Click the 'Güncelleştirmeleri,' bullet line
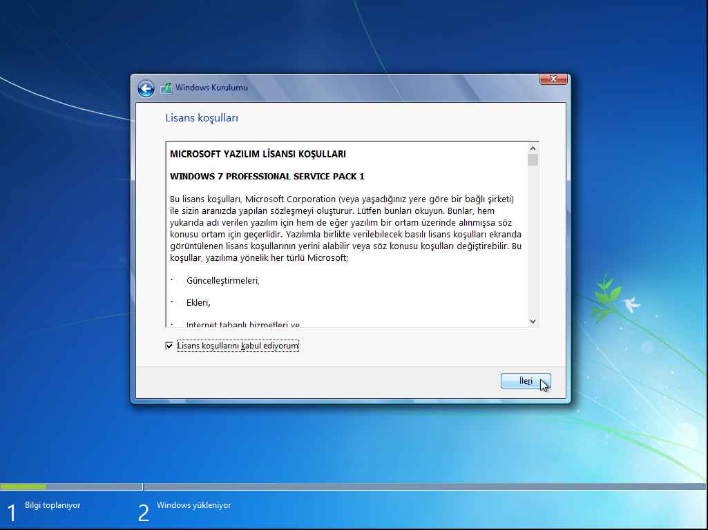 pyautogui.click(x=223, y=281)
